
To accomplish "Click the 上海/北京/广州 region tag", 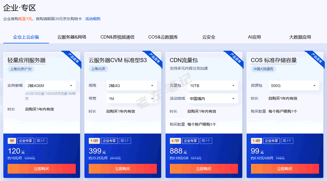I will click(x=22, y=69).
